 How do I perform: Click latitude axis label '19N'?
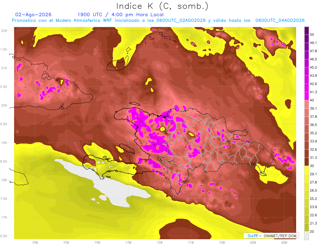tap(4, 143)
